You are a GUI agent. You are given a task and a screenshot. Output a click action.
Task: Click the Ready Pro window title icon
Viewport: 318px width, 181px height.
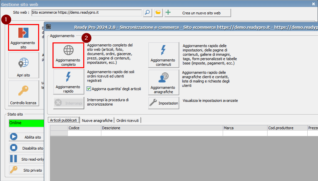(x=48, y=26)
